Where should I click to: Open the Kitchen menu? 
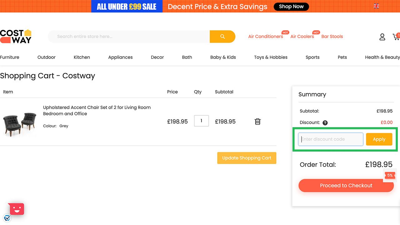[x=82, y=57]
